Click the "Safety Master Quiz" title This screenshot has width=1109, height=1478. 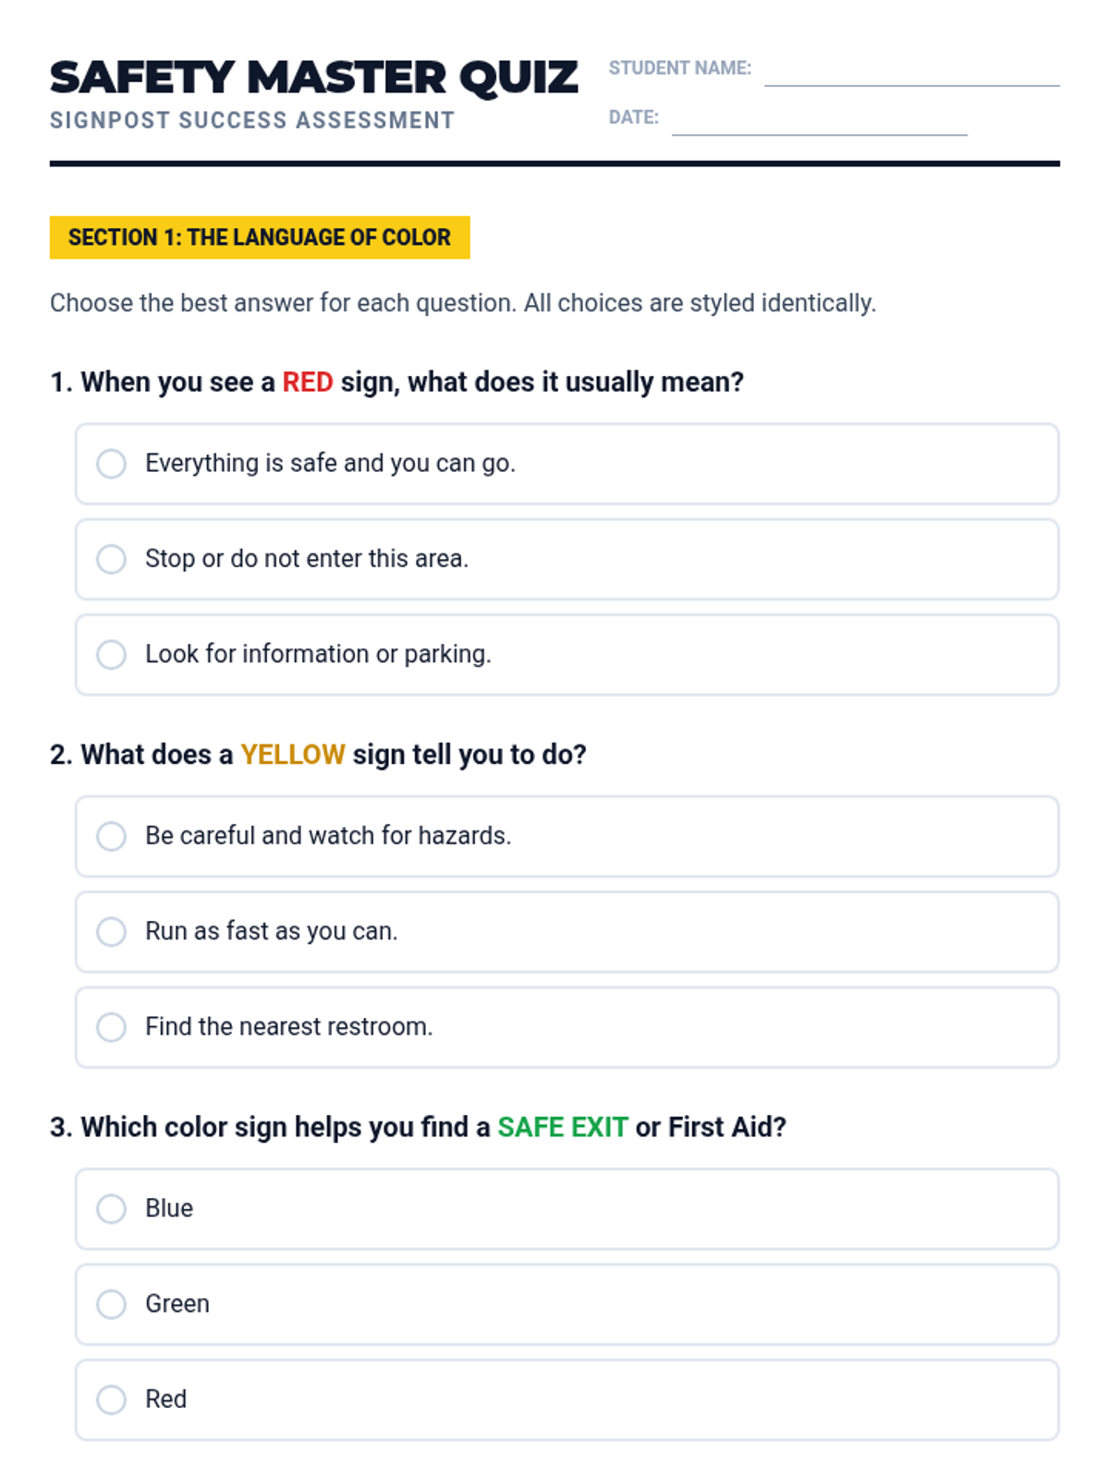pyautogui.click(x=313, y=78)
